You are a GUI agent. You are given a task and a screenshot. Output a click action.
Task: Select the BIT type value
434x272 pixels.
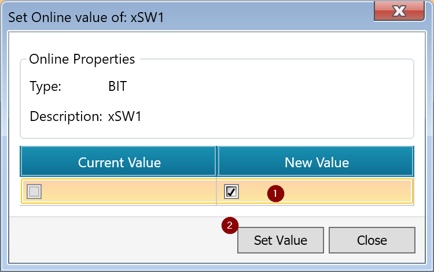(x=117, y=87)
